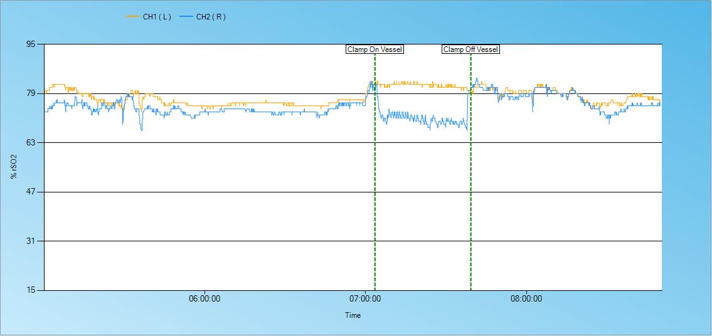Viewport: 712px width, 336px height.
Task: Click the 06:00:00 time axis label
Action: 205,299
